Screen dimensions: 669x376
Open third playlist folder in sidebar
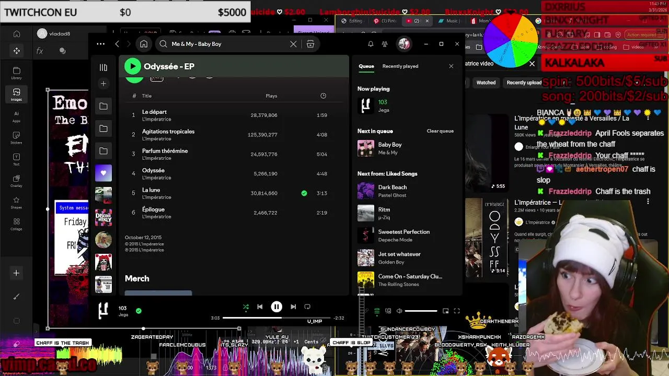point(103,151)
